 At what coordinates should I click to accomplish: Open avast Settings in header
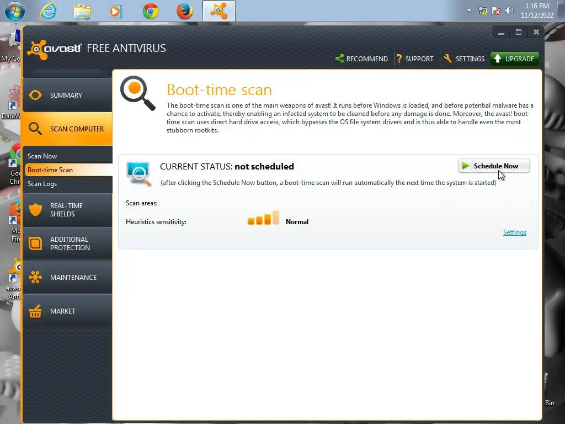click(464, 59)
